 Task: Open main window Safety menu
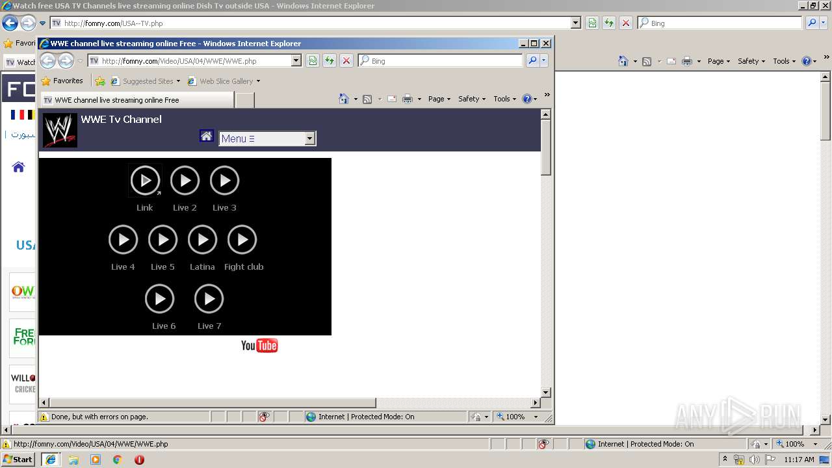tap(751, 61)
